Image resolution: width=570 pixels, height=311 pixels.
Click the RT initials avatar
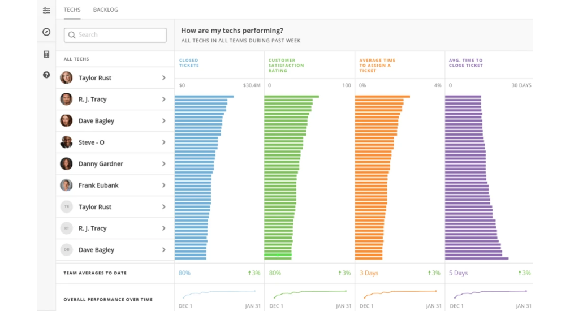67,228
